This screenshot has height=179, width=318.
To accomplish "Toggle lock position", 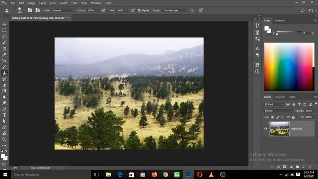I will [283, 117].
